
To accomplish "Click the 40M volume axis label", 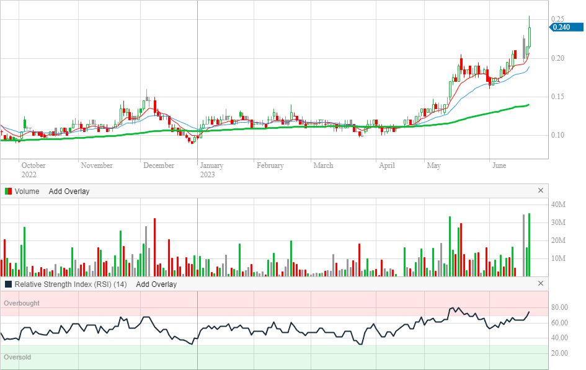I will tap(558, 205).
